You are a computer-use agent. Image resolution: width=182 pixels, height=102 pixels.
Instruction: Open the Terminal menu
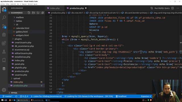[x=30, y=4]
